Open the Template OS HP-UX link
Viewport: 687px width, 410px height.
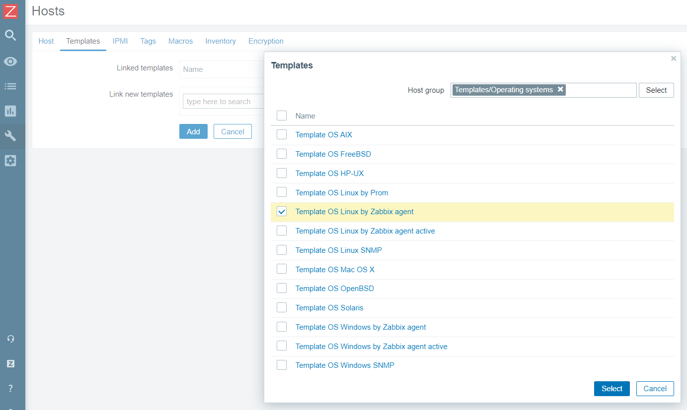pos(330,174)
